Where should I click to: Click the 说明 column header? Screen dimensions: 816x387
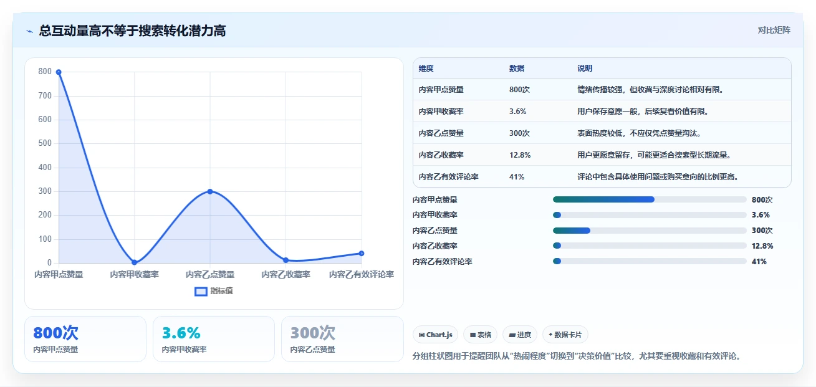point(585,68)
